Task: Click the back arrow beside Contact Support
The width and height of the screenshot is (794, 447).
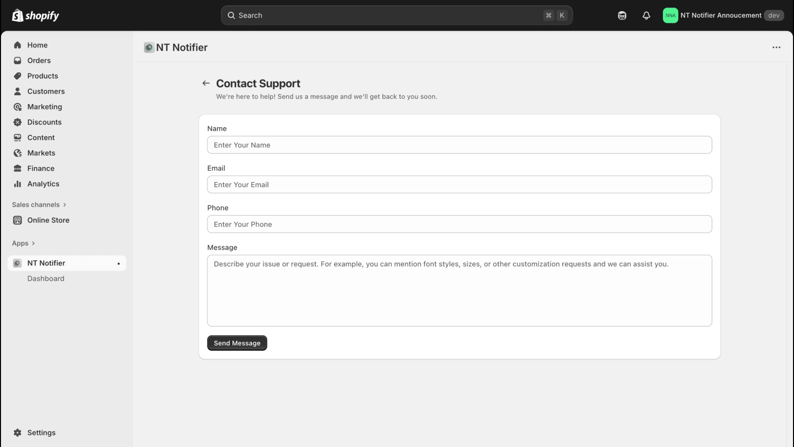Action: 206,83
